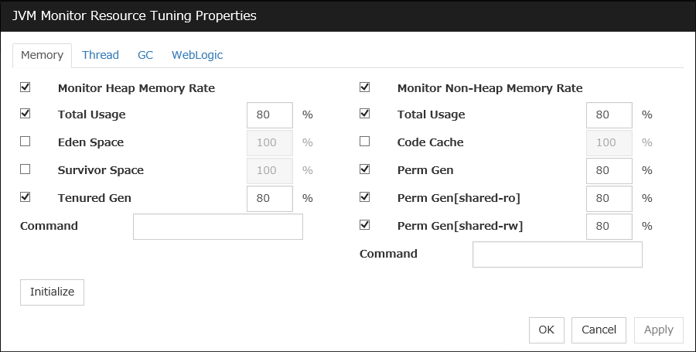The height and width of the screenshot is (352, 696).
Task: Open the GC tab
Action: pos(145,55)
